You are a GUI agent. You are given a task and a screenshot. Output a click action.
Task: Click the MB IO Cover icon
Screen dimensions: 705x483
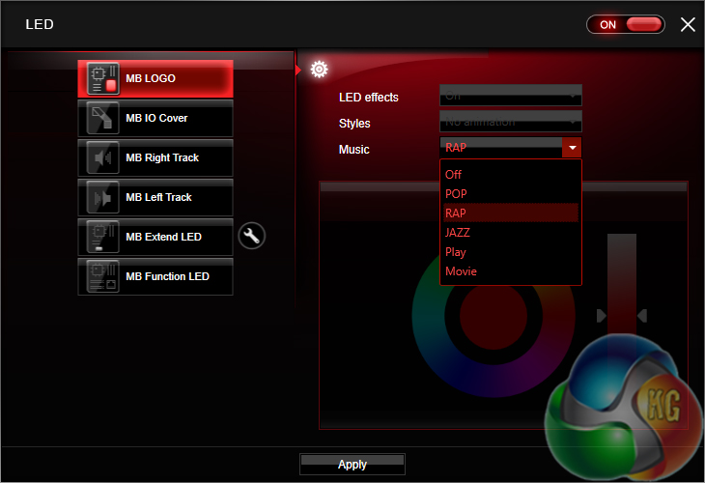click(x=103, y=118)
